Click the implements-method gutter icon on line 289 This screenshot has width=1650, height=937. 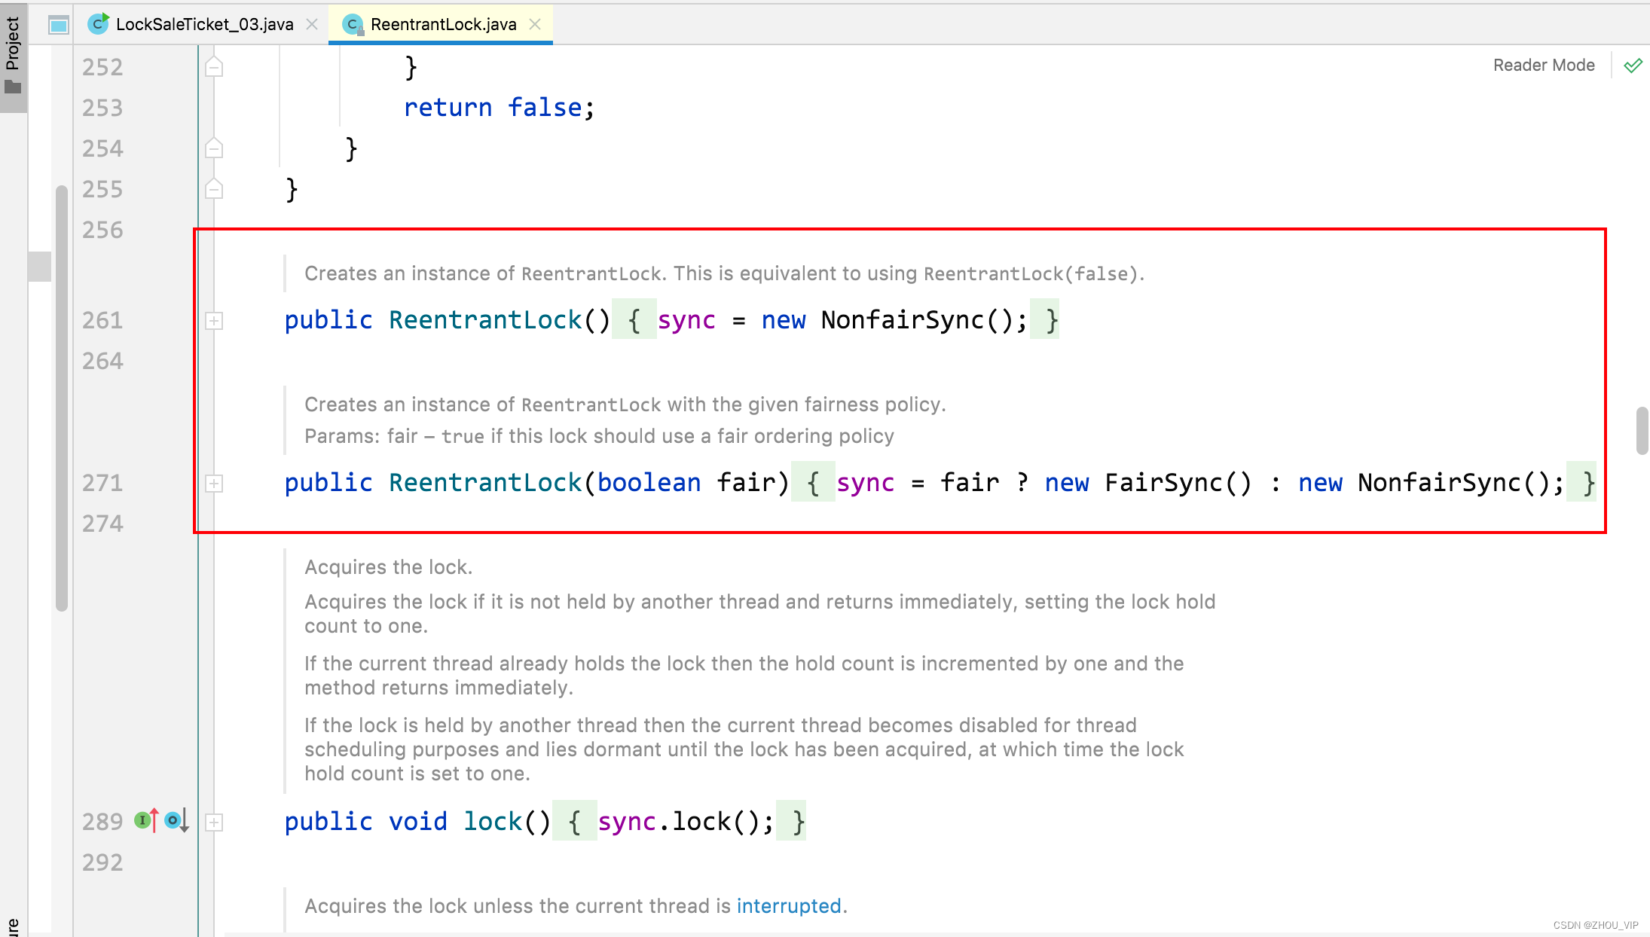(x=146, y=820)
